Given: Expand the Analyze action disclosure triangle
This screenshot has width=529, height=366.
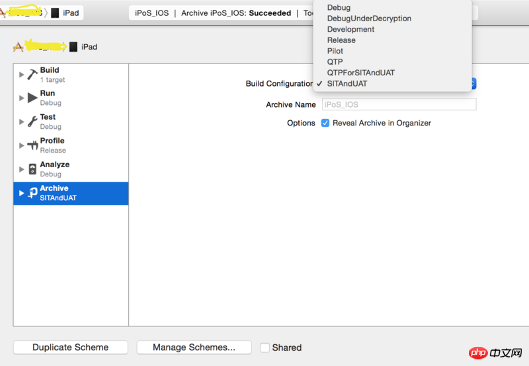Looking at the screenshot, I should click(x=22, y=169).
